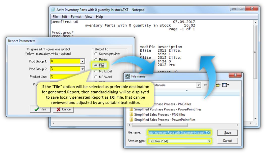The width and height of the screenshot is (266, 154).
Task: Open the File menu in Notepad
Action: (x=55, y=17)
